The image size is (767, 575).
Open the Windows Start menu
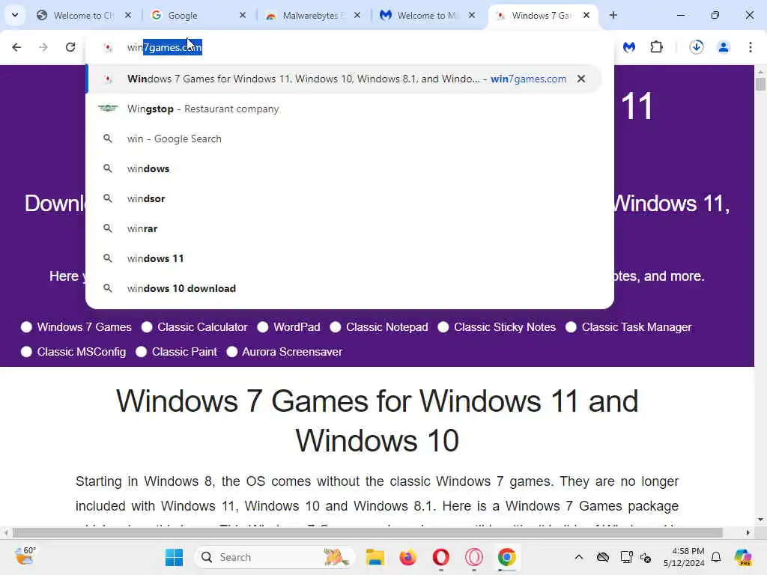(x=174, y=557)
